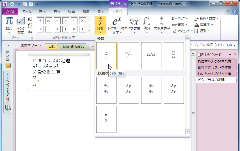Switch to 描画 tab
The image size is (240, 151).
(72, 11)
